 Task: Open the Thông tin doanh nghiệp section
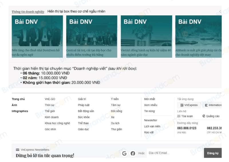(x=28, y=12)
